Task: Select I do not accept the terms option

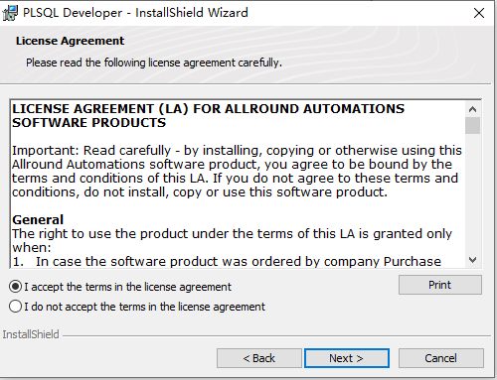Action: (16, 307)
